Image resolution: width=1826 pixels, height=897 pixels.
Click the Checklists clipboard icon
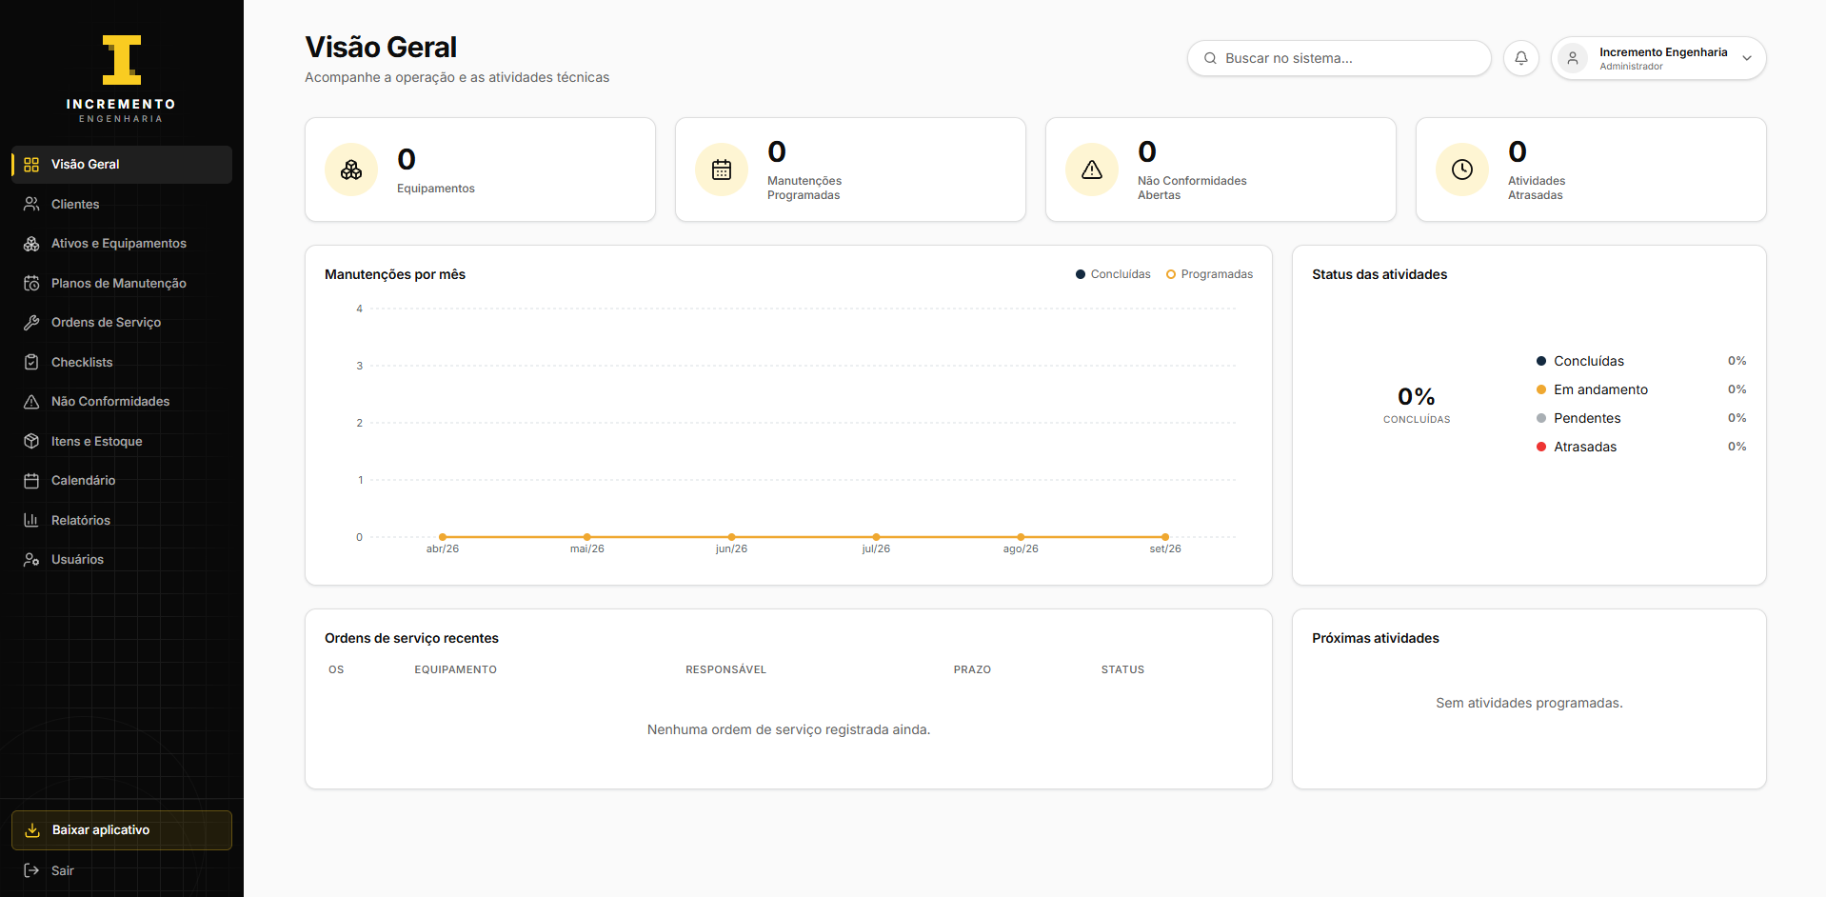(31, 362)
